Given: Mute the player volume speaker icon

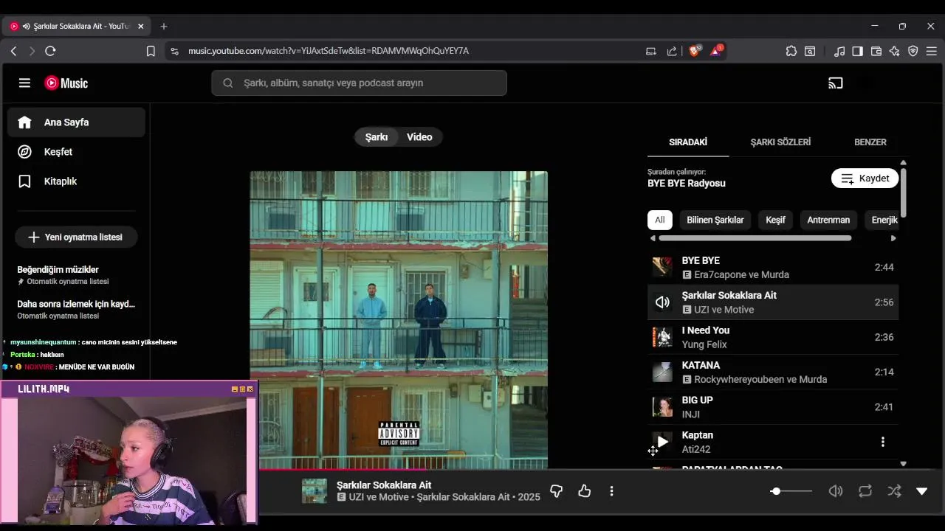Looking at the screenshot, I should (836, 491).
